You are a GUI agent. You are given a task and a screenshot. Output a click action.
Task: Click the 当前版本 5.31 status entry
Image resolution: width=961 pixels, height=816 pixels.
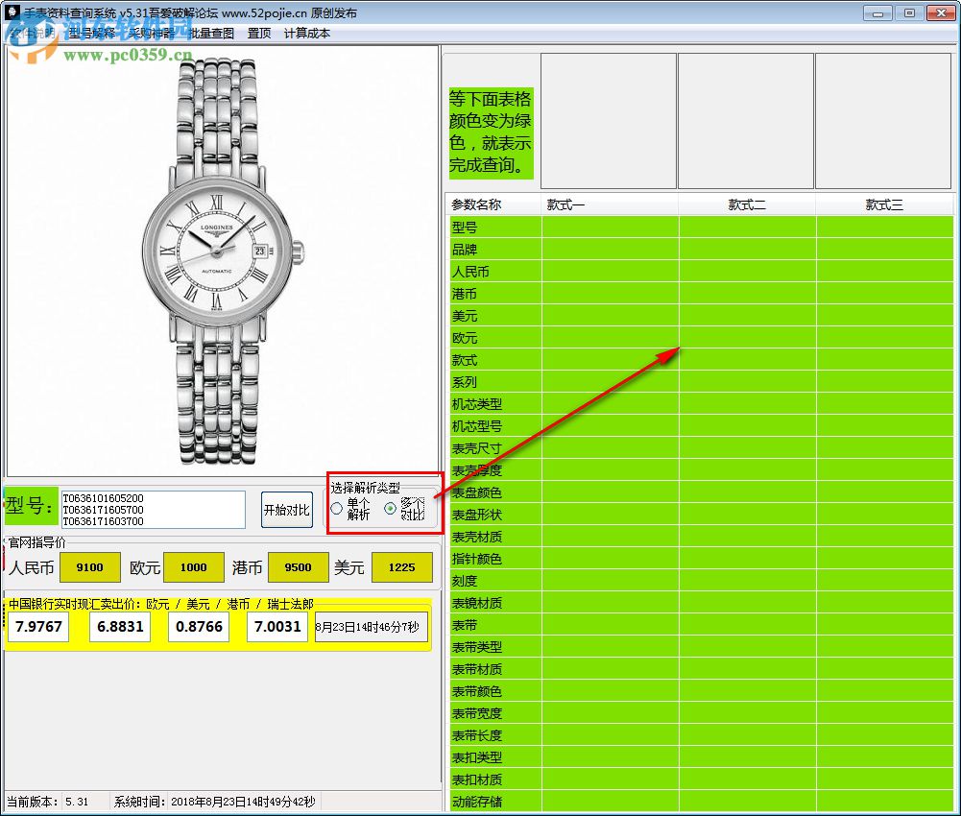point(48,802)
